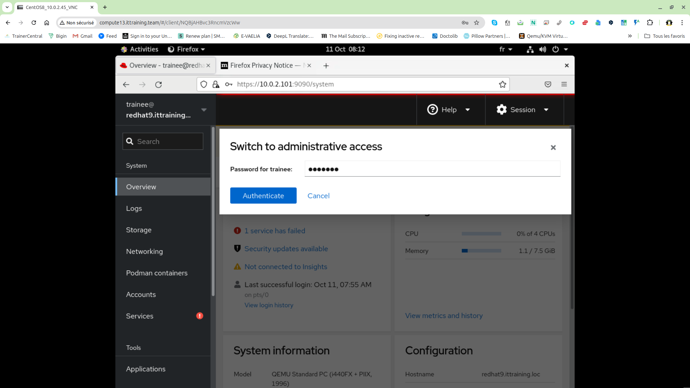Click the GNOME network status icon
This screenshot has height=388, width=690.
[x=530, y=49]
